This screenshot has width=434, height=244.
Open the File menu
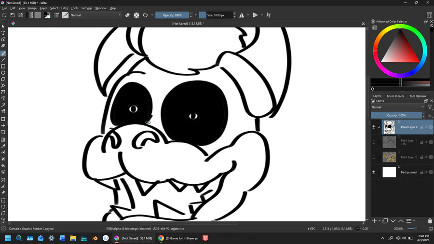(5, 8)
